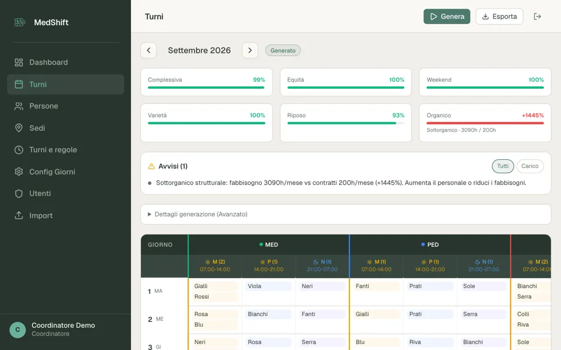Select the Tutti filter for warnings

503,166
